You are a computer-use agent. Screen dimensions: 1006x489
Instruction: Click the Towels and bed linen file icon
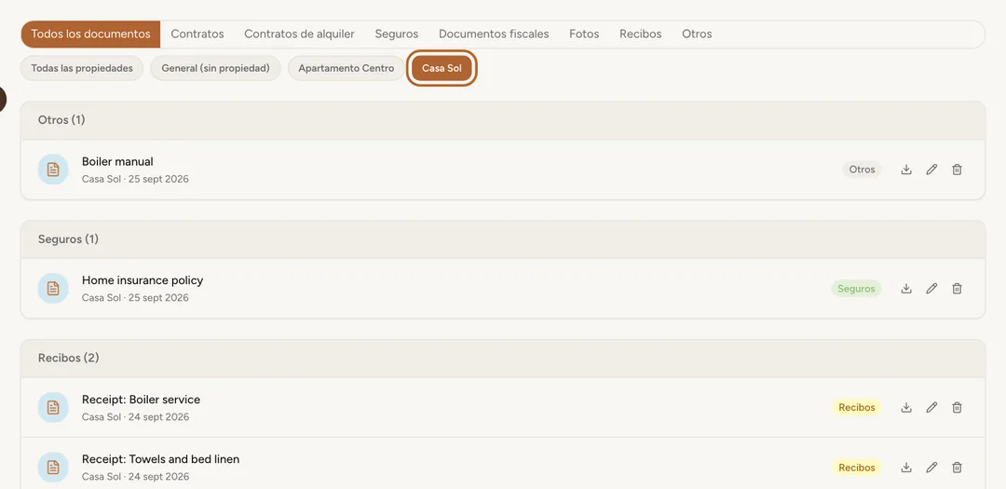point(53,468)
